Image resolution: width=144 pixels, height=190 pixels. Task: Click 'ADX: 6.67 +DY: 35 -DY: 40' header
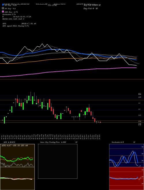(x=14, y=146)
